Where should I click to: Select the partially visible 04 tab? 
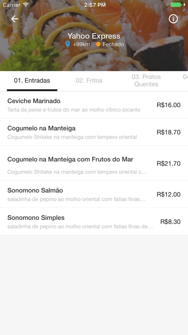point(185,77)
